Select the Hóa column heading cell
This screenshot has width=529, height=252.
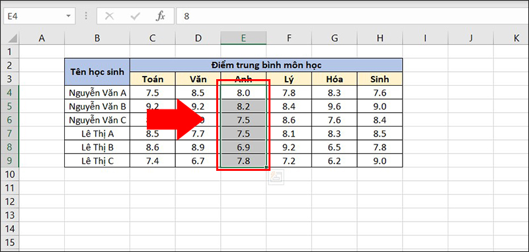335,79
